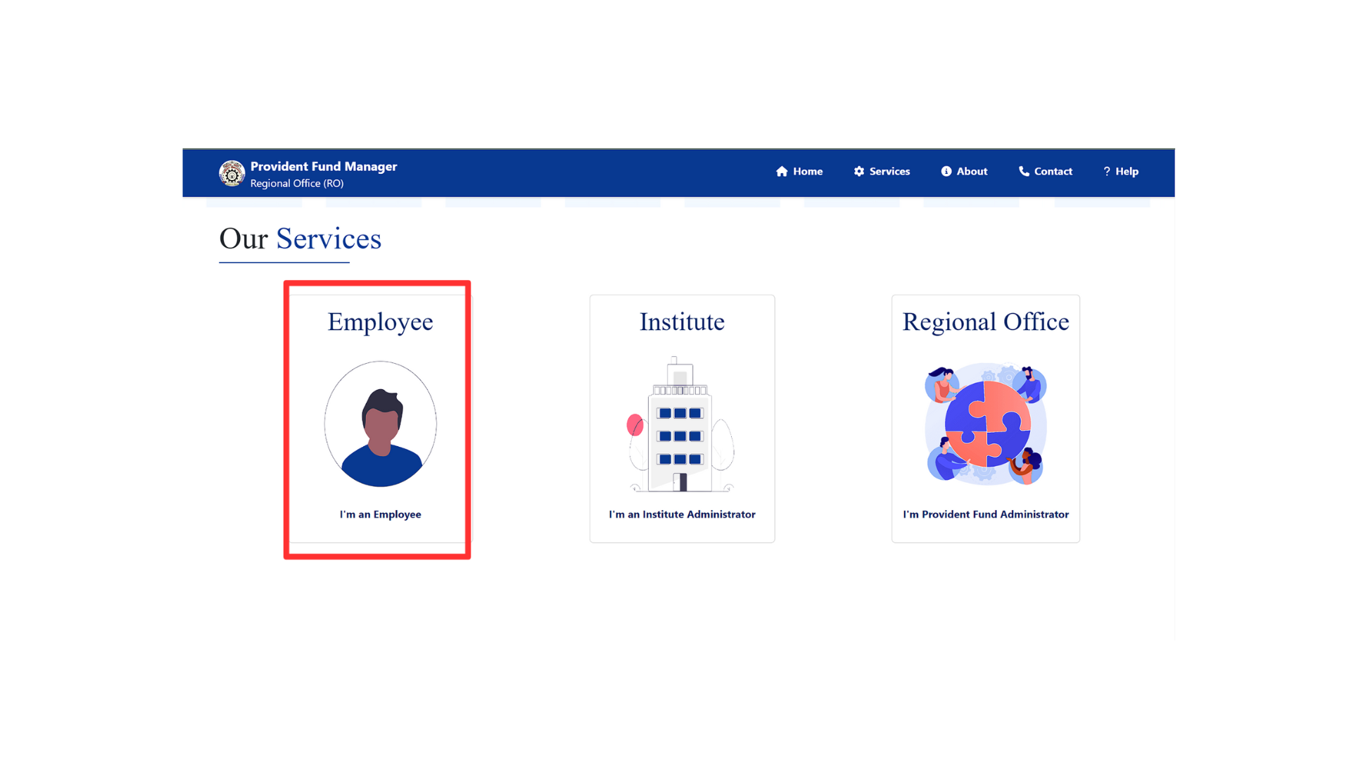Select the puzzle teamwork illustration
This screenshot has width=1351, height=760.
[x=985, y=424]
